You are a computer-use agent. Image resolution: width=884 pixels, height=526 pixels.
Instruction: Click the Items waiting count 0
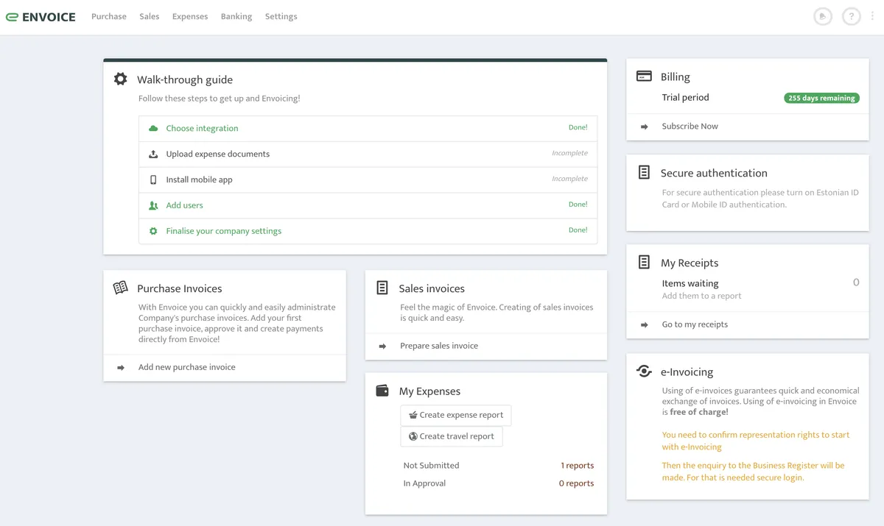tap(856, 282)
